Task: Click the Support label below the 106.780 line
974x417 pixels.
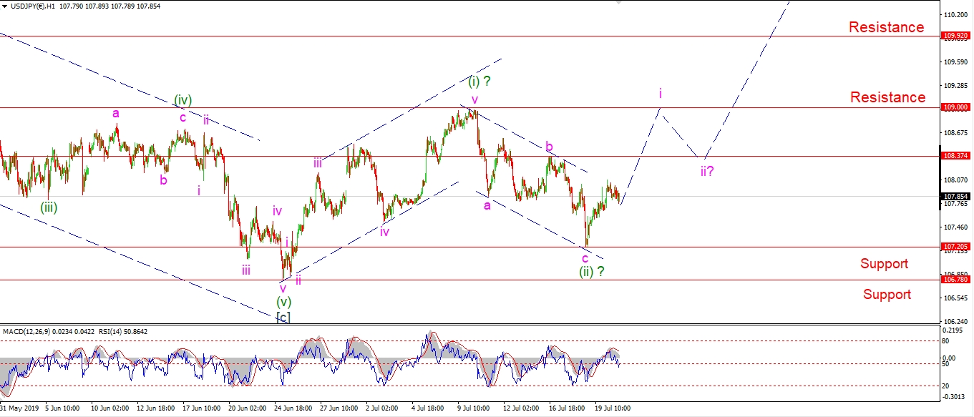Action: [x=887, y=295]
